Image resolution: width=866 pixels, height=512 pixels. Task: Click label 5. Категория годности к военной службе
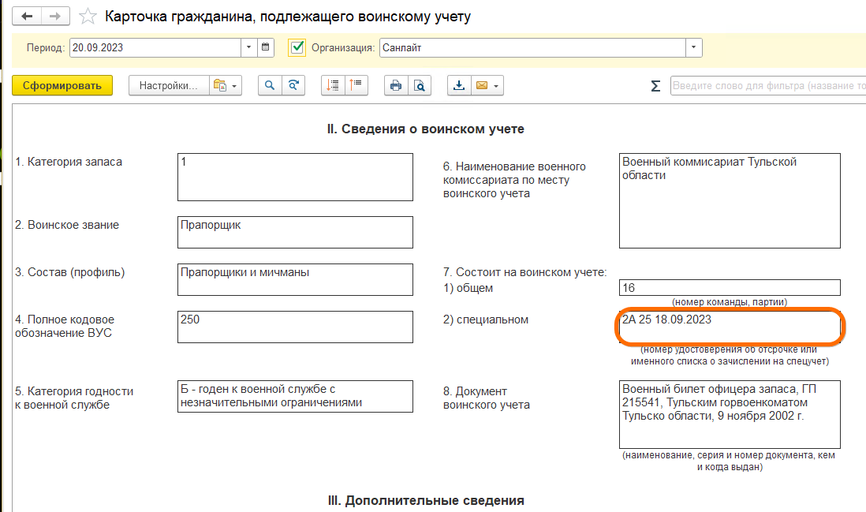(x=74, y=398)
